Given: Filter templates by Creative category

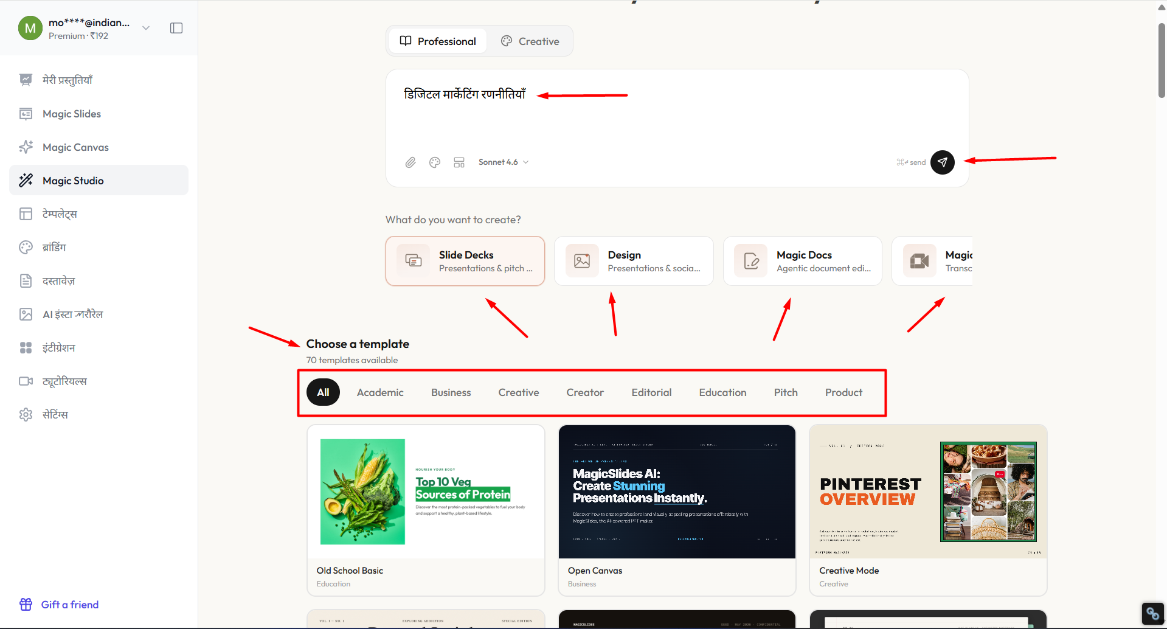Looking at the screenshot, I should [x=519, y=392].
